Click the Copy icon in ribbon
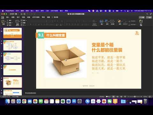The height and width of the screenshot is (115, 153). pos(8,23)
